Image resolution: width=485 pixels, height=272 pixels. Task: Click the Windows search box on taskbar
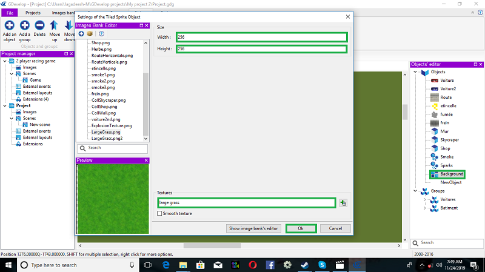point(78,265)
